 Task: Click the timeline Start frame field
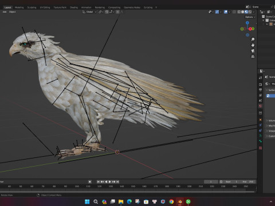(231, 182)
